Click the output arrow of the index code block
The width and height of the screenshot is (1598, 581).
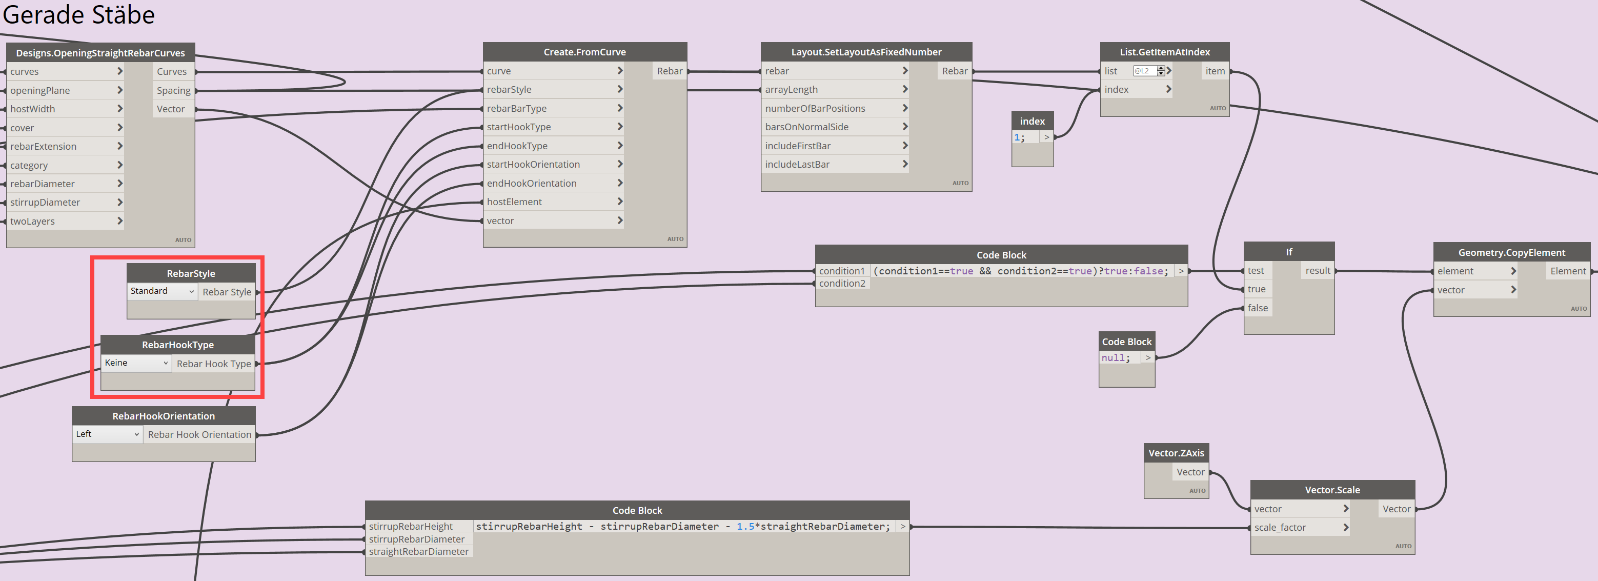click(x=1046, y=137)
